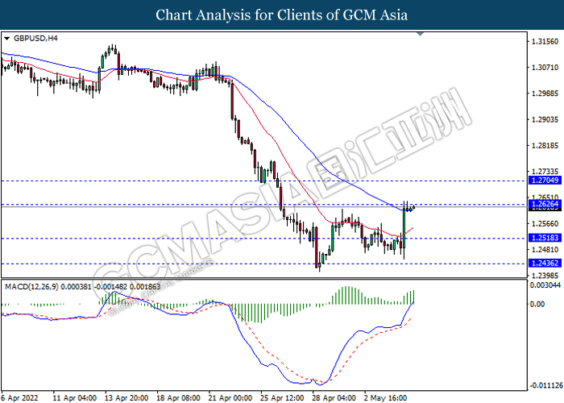564x403 pixels.
Task: Click the 13 Apr 20:00 time label
Action: (126, 398)
